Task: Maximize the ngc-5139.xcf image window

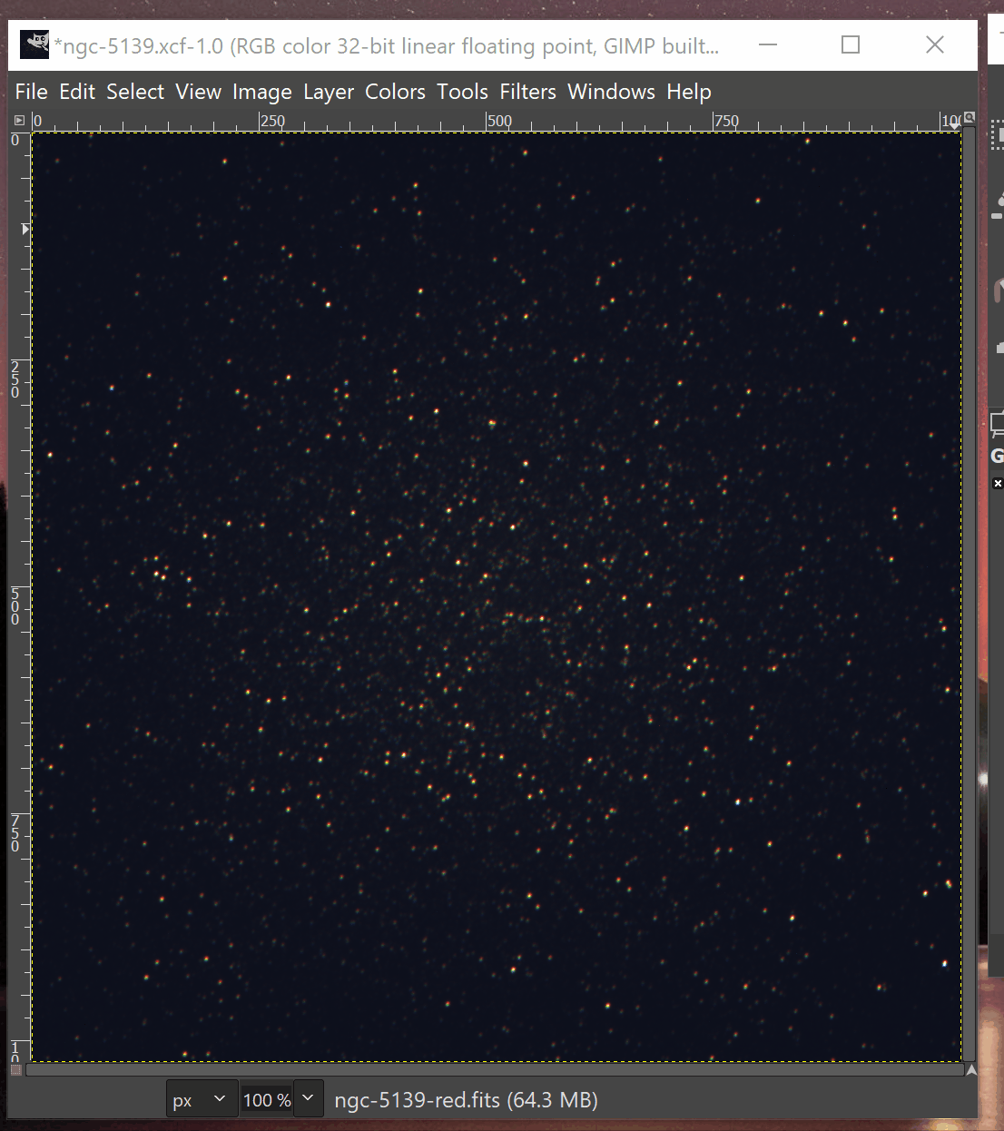Action: pos(851,44)
